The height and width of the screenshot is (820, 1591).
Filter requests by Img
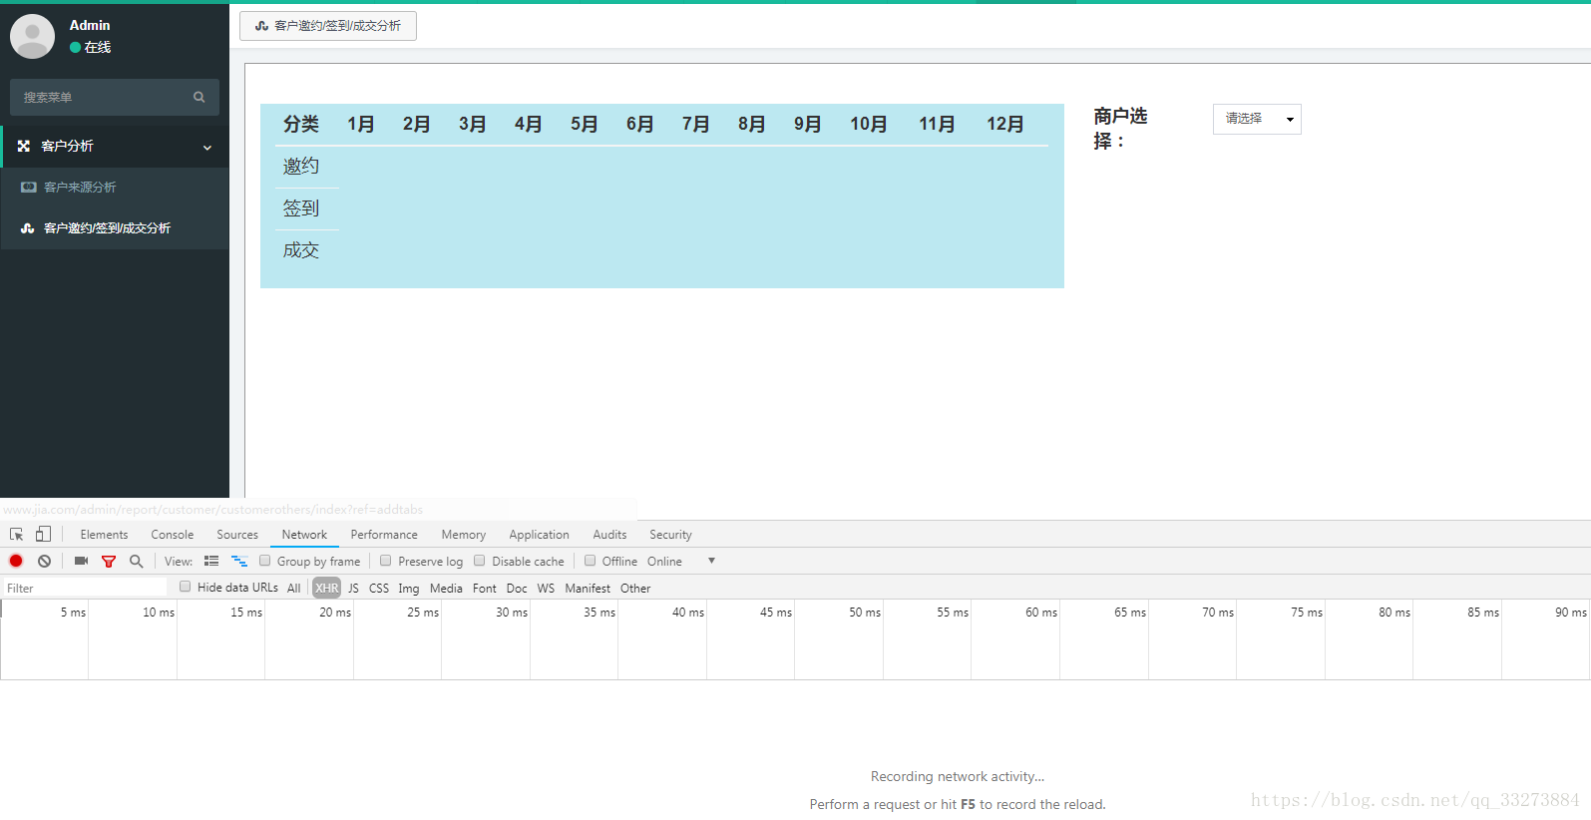409,589
